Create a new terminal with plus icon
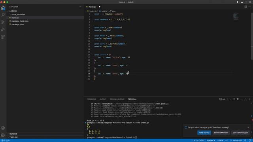 click(228, 99)
